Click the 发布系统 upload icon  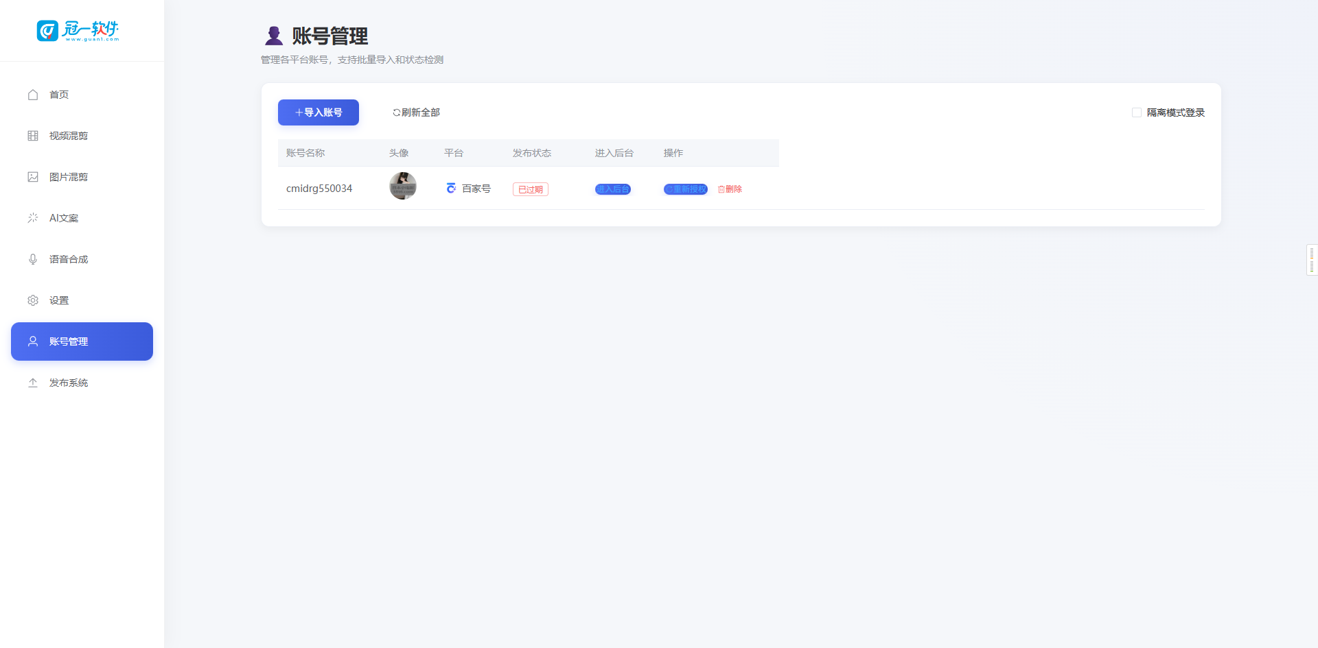click(x=32, y=383)
